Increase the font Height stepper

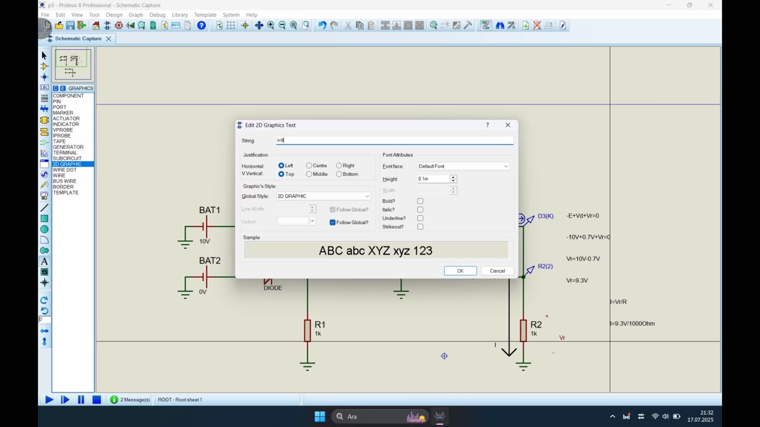pos(454,177)
